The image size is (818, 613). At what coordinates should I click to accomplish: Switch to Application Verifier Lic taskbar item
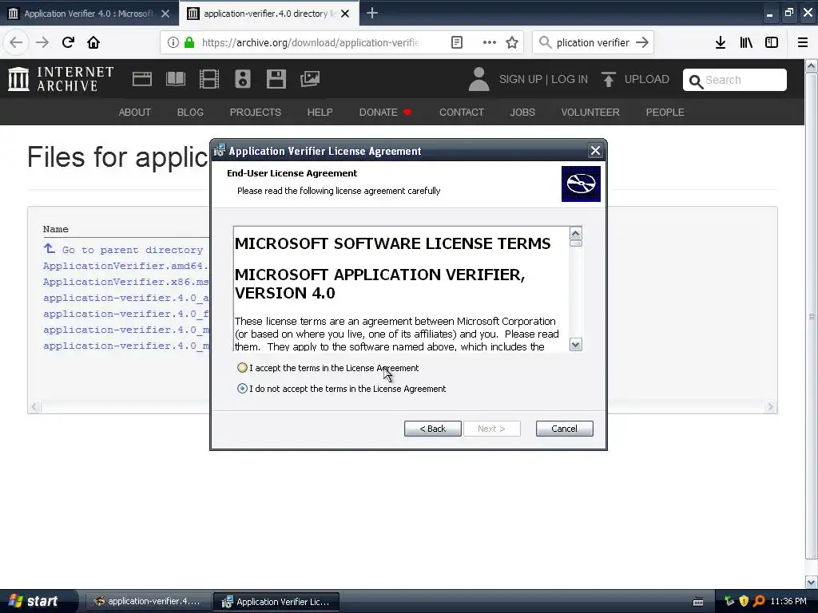tap(276, 601)
